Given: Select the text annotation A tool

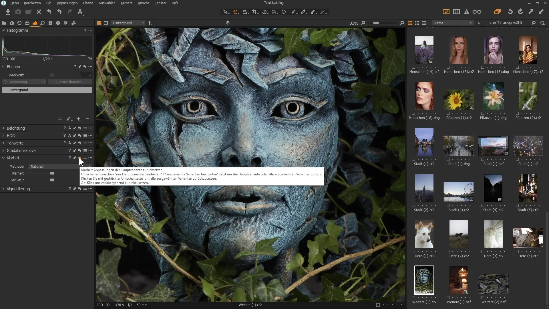Looking at the screenshot, I should (x=80, y=12).
